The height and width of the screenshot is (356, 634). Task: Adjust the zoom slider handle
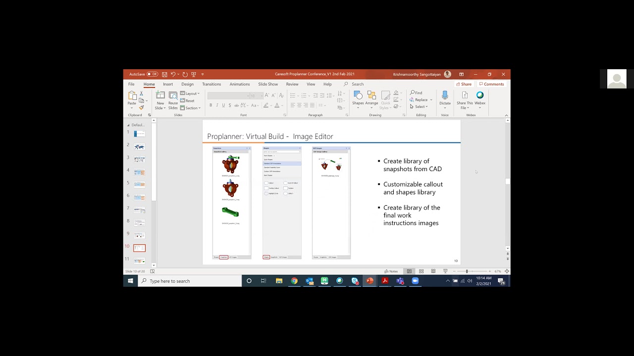click(x=467, y=271)
